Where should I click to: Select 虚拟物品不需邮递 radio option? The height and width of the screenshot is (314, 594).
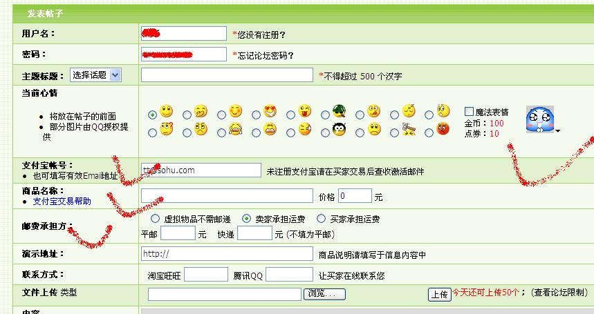(x=155, y=219)
